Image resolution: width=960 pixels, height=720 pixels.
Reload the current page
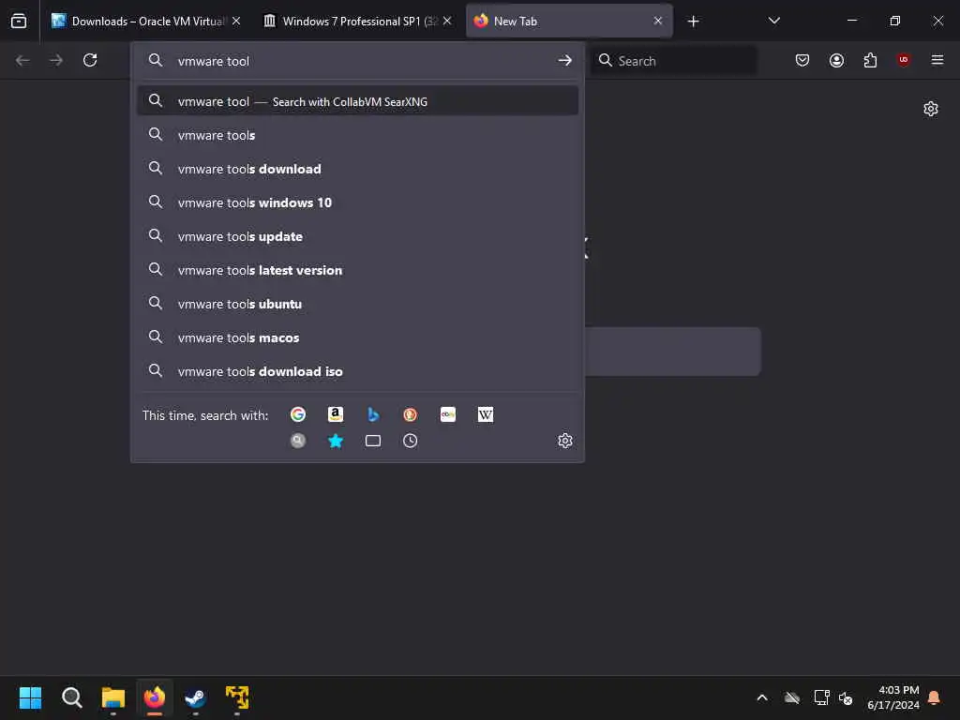(x=90, y=60)
